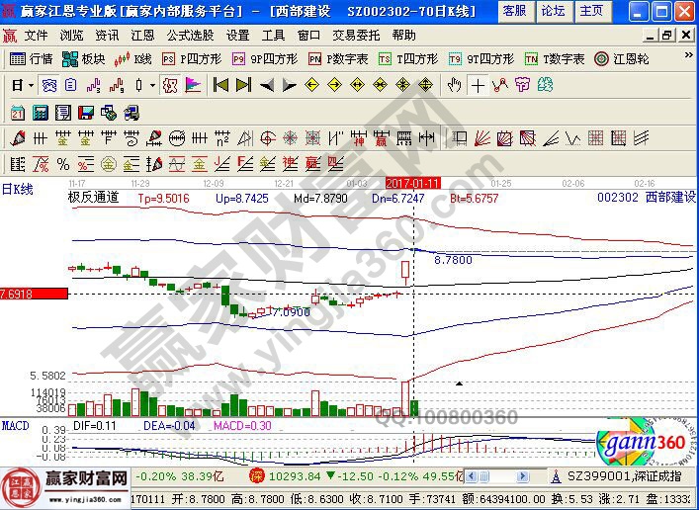Image resolution: width=699 pixels, height=510 pixels.
Task: Click the calendar icon in toolbar
Action: click(x=17, y=112)
